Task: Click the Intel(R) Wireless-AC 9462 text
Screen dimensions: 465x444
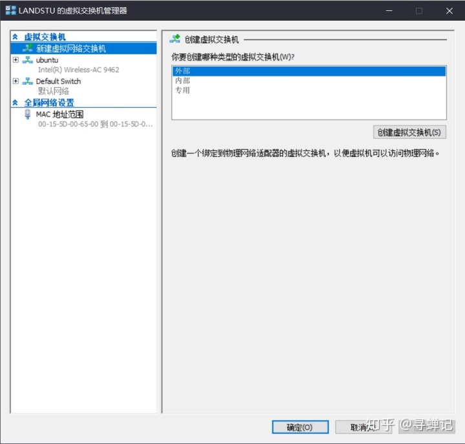Action: [x=79, y=70]
